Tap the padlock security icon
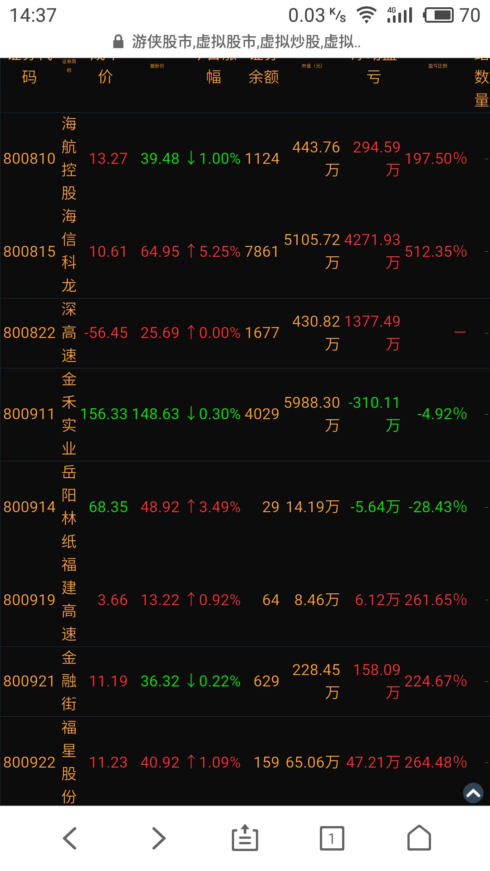 (118, 42)
